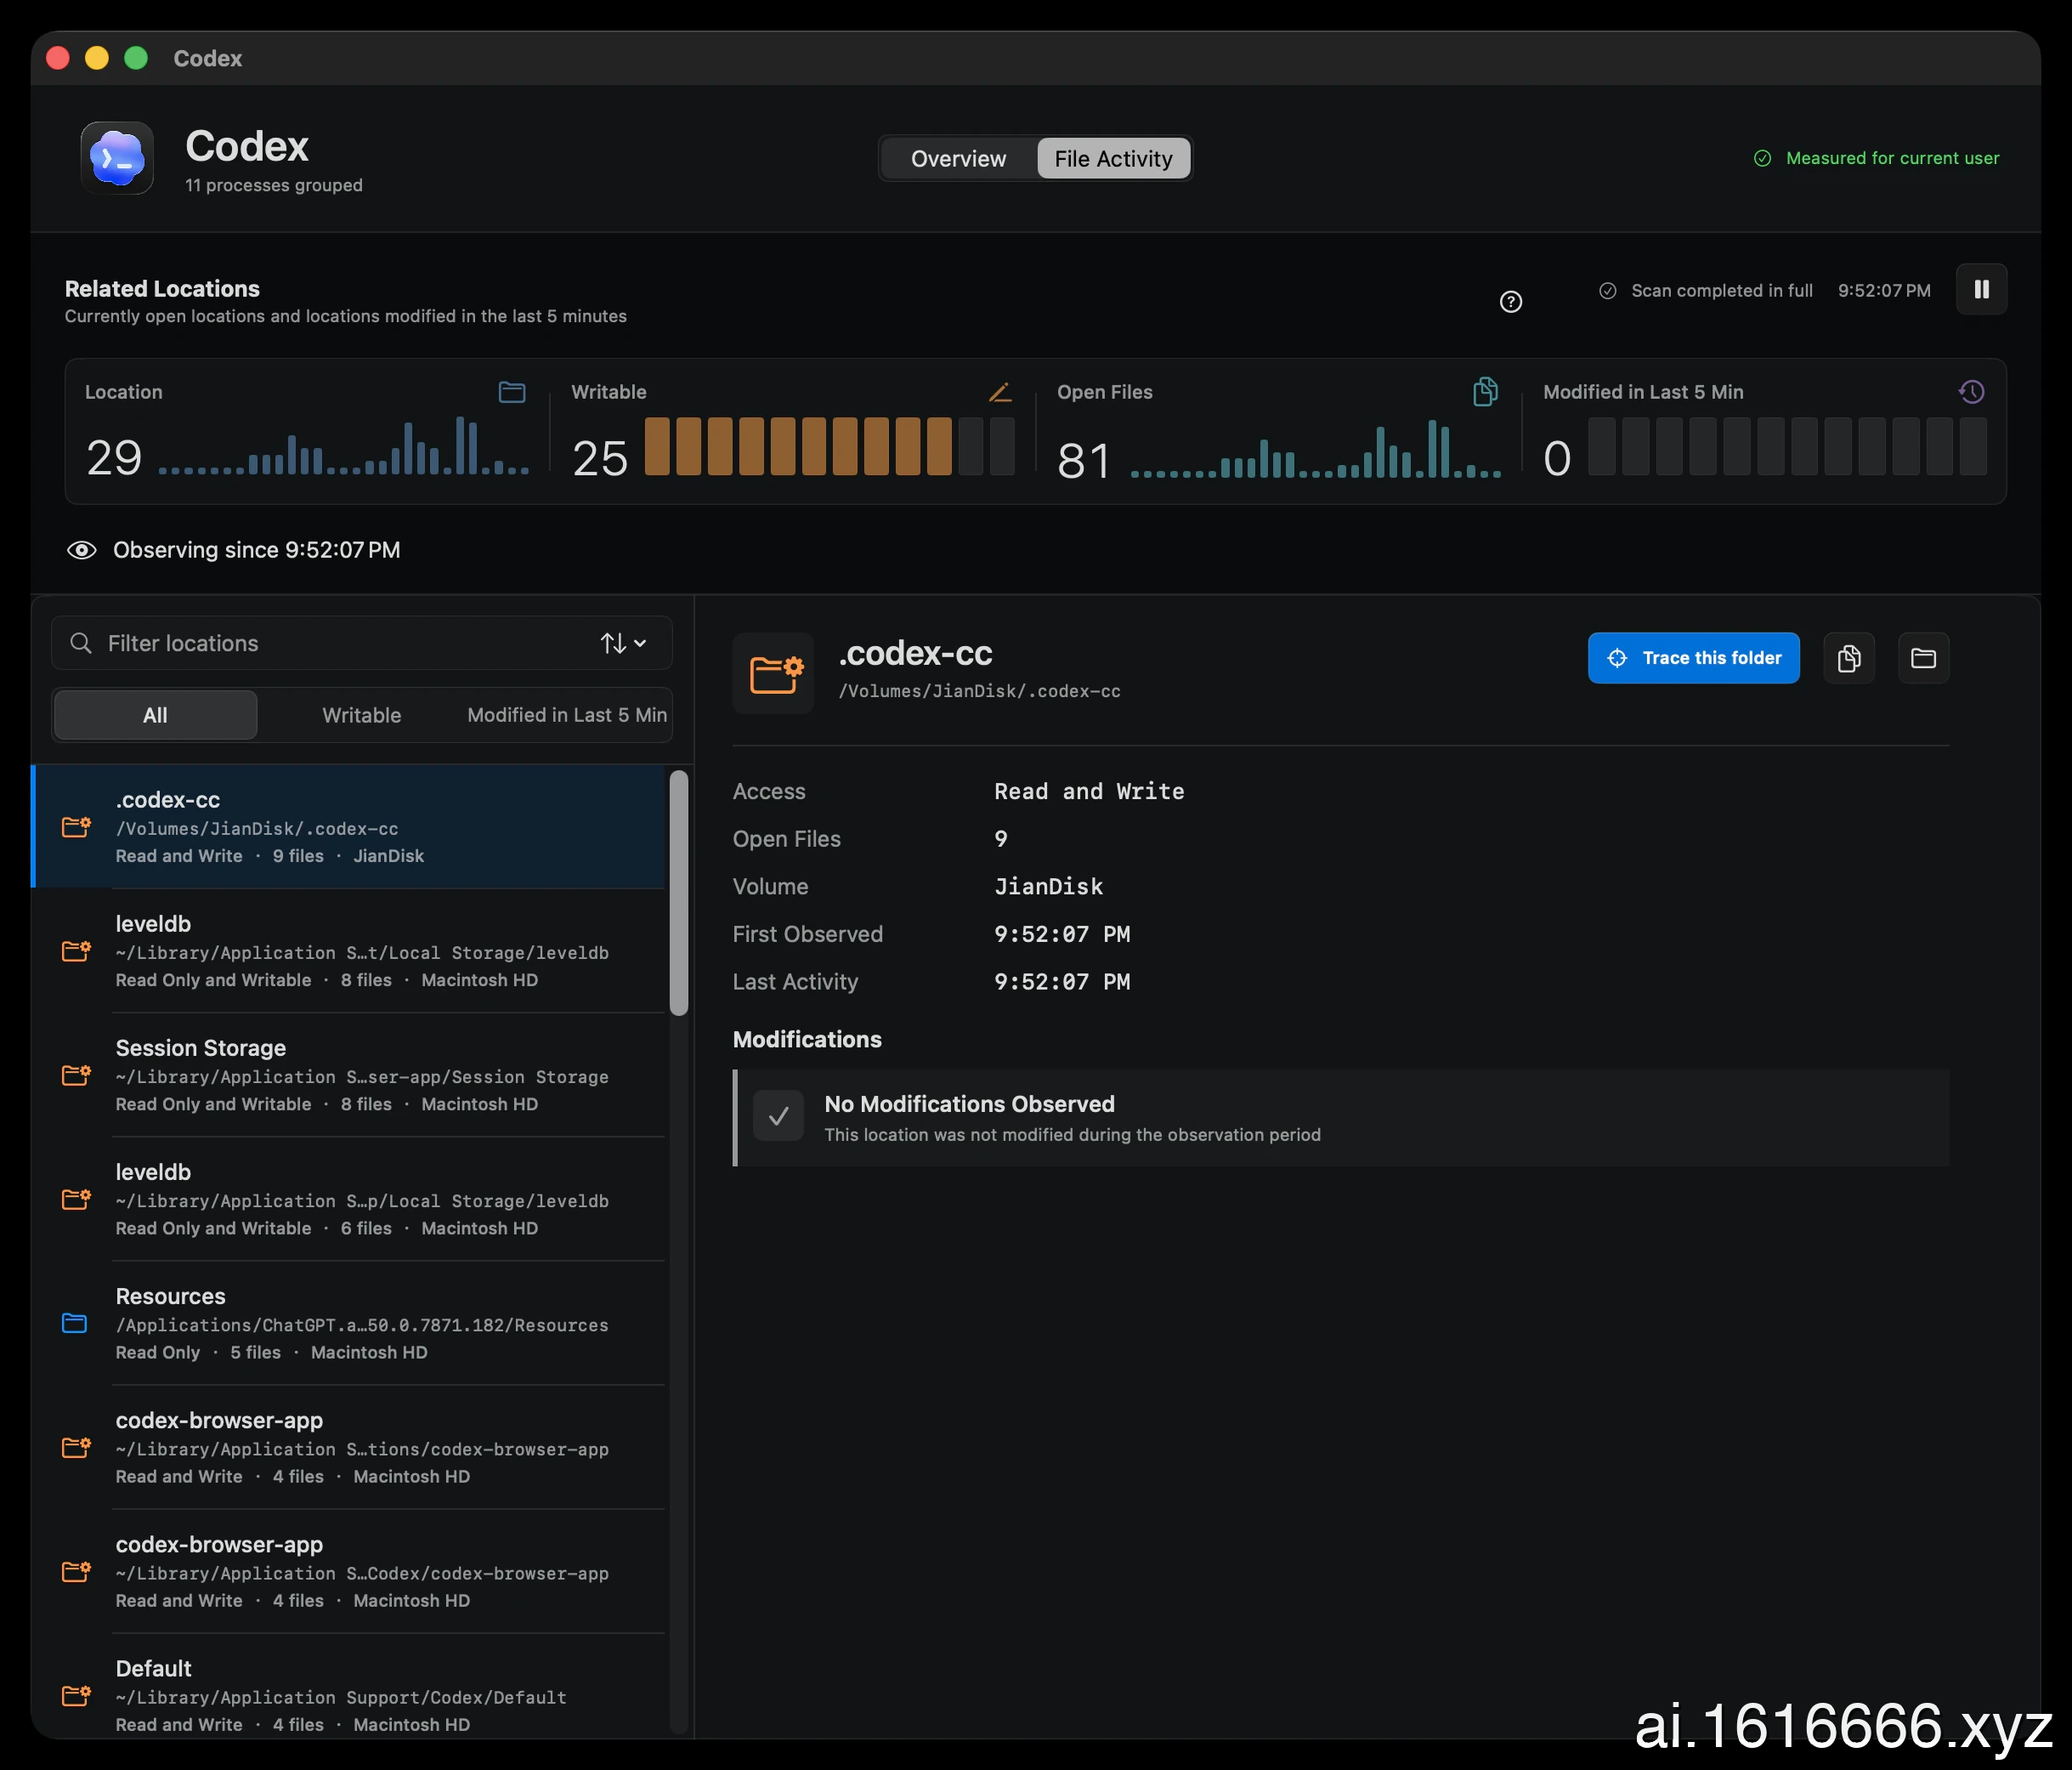Click the Location count 29
Viewport: 2072px width, 1770px height.
[x=114, y=458]
